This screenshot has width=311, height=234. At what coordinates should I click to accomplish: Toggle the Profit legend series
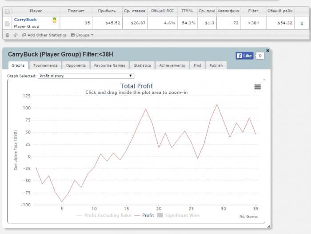coord(144,215)
